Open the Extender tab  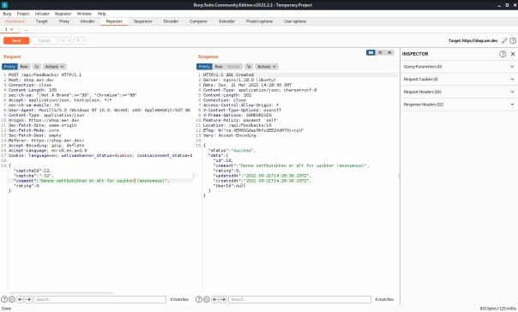click(227, 21)
